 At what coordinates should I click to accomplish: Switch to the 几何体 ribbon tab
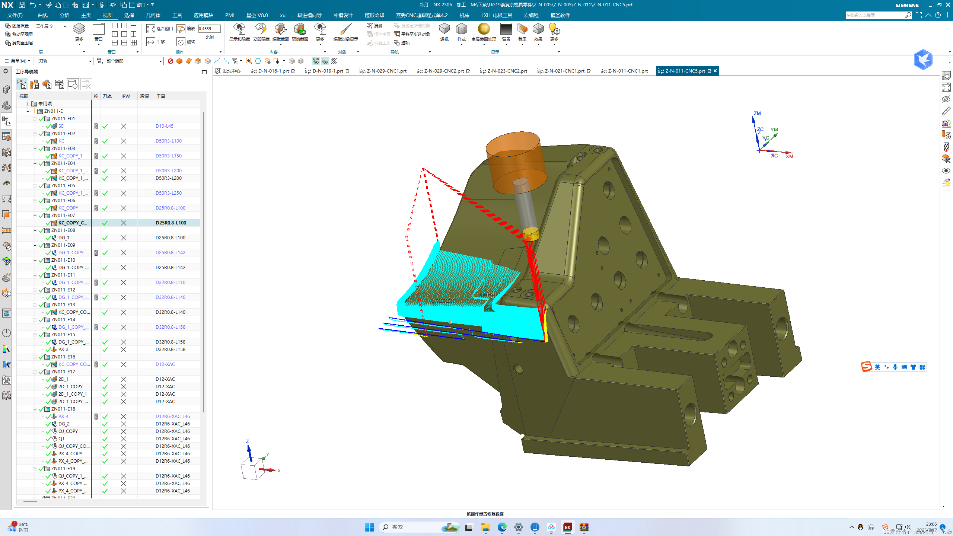coord(153,15)
